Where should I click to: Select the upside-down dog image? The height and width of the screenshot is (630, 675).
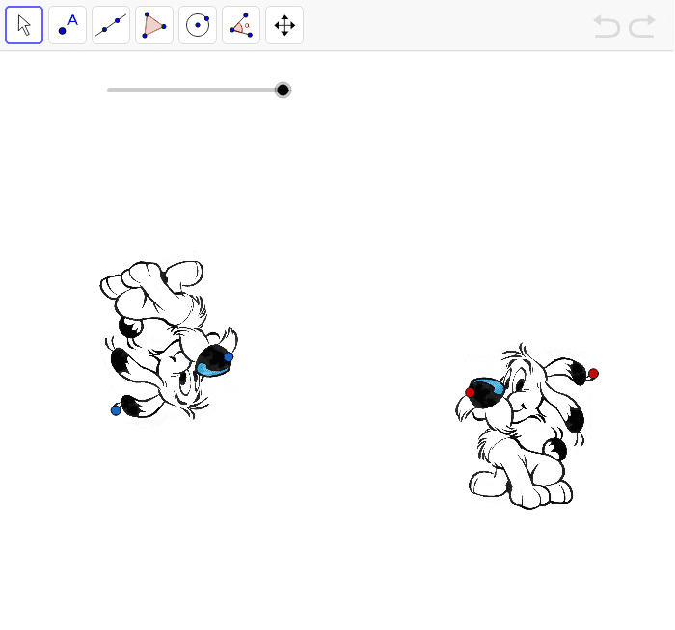(x=169, y=340)
